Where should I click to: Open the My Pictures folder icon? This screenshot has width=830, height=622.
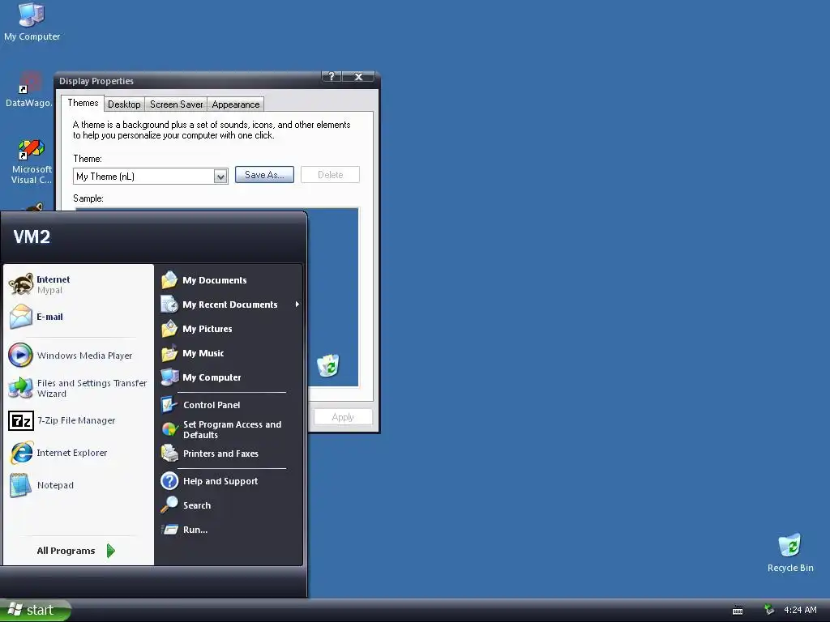point(169,329)
